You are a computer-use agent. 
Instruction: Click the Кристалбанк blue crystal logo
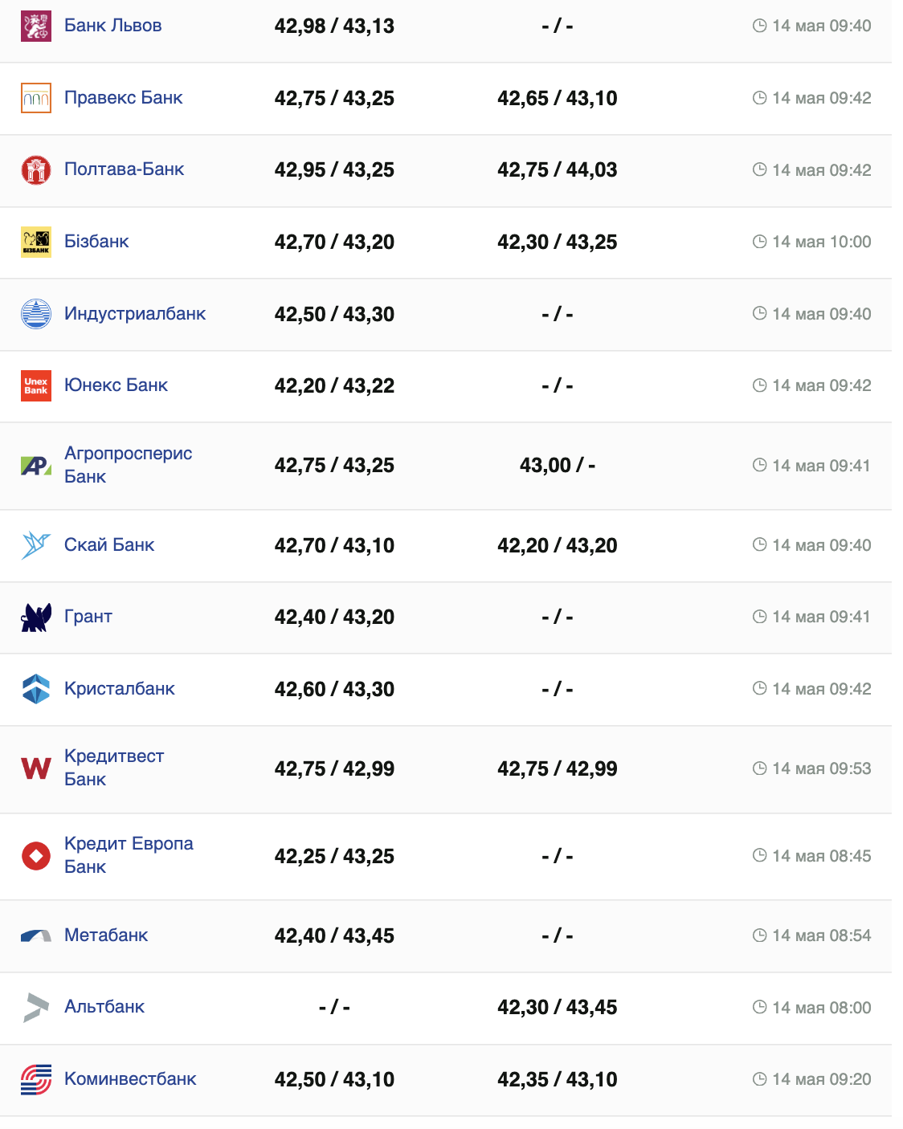click(x=36, y=689)
